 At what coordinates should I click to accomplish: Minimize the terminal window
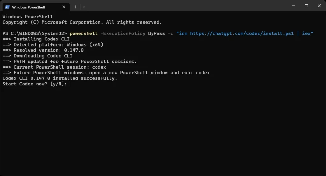tap(293, 6)
